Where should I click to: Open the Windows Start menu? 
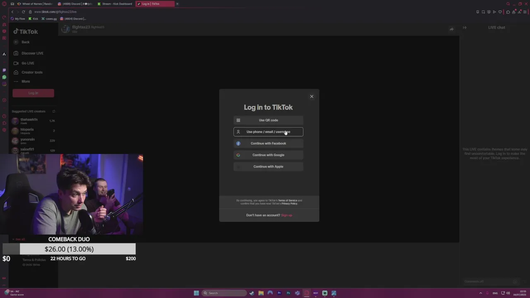click(196, 293)
